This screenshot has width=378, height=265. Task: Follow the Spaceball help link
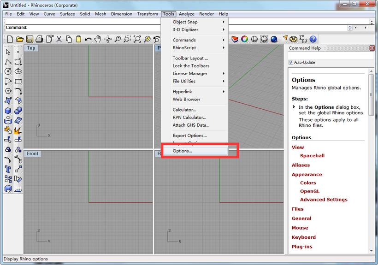(312, 156)
